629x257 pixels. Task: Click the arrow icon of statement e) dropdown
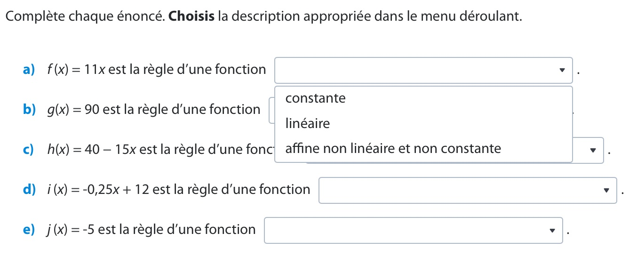pos(552,231)
